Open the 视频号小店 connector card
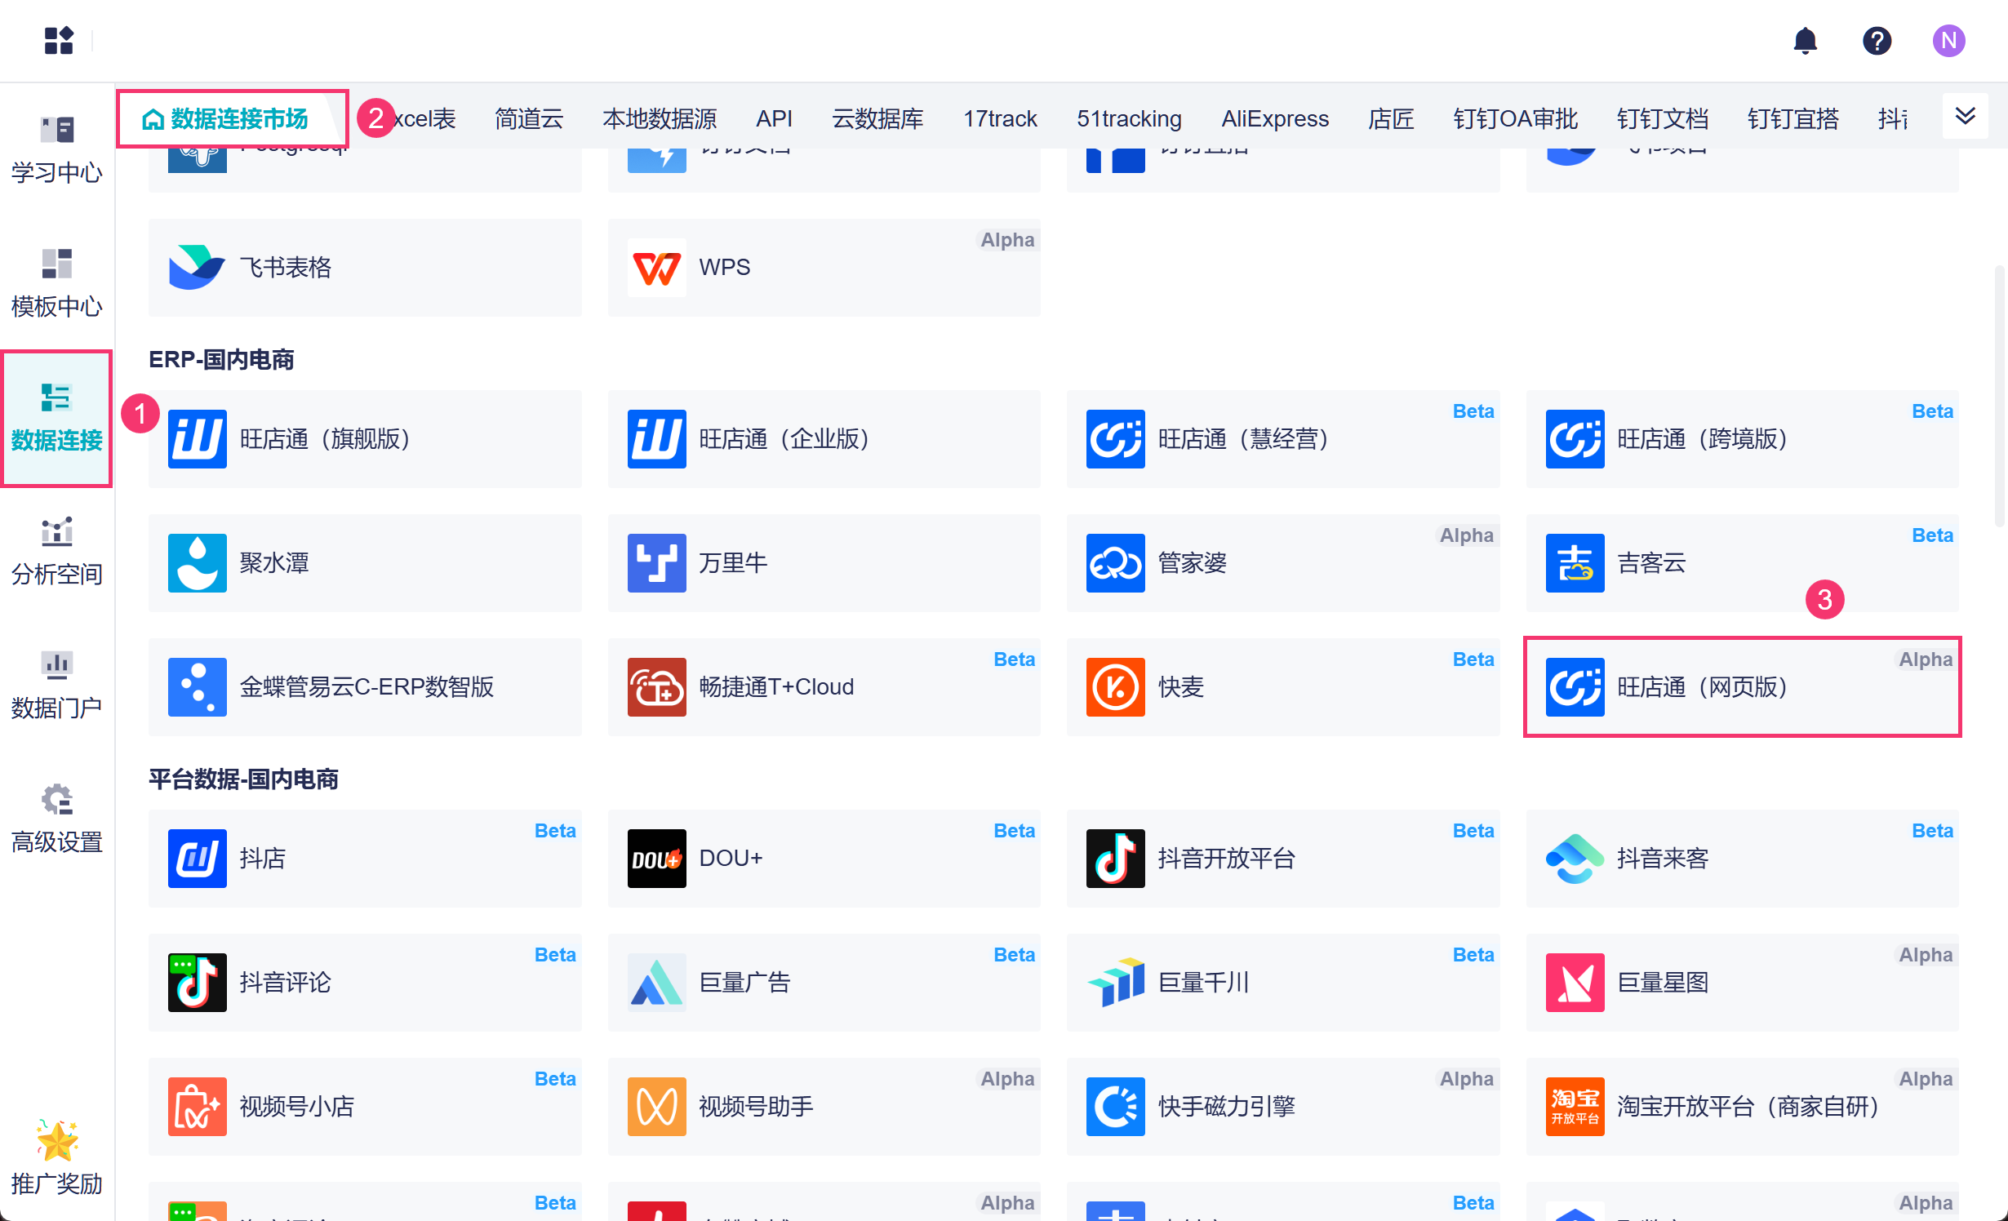The width and height of the screenshot is (2008, 1221). coord(365,1107)
